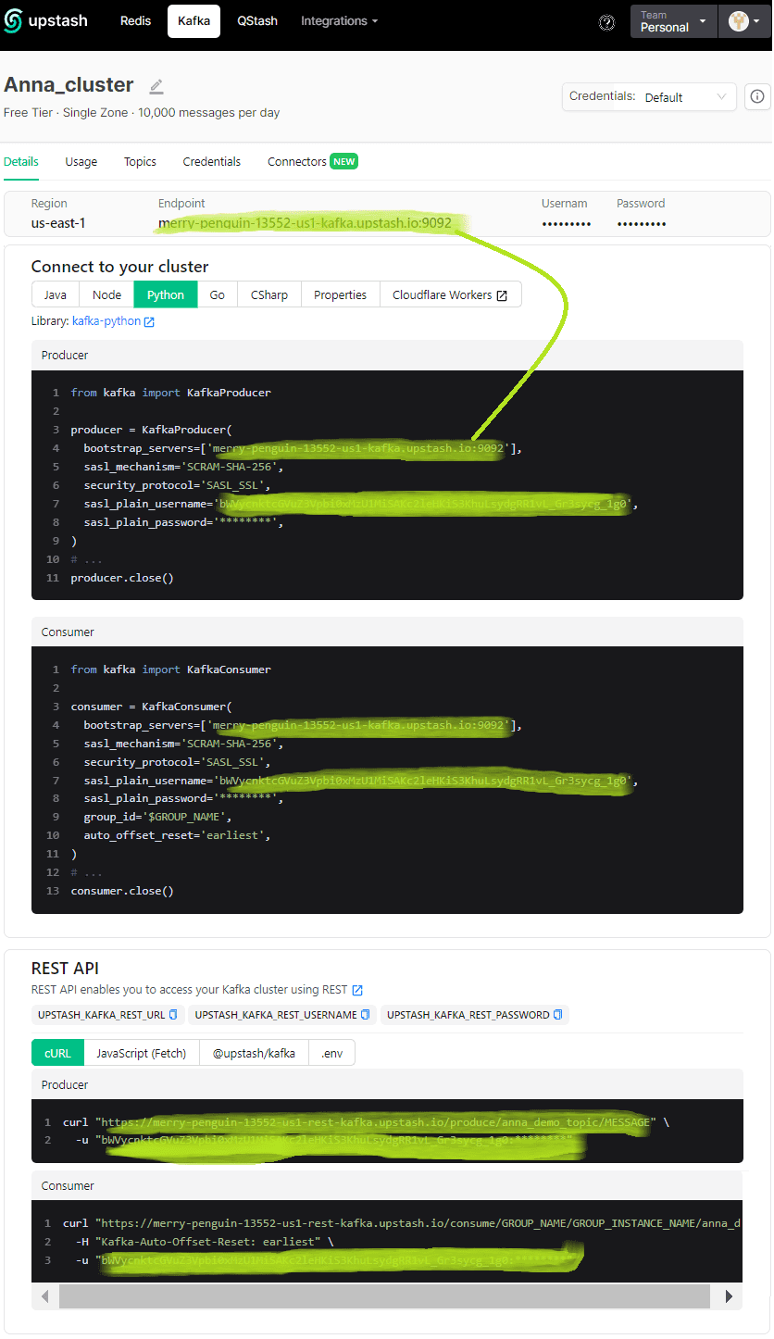Select the Properties code tab

pyautogui.click(x=341, y=294)
